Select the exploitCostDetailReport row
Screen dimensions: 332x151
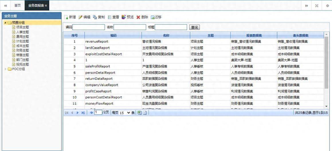194,54
